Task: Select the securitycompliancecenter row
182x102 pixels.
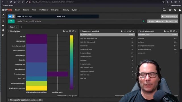Action: click(158, 46)
